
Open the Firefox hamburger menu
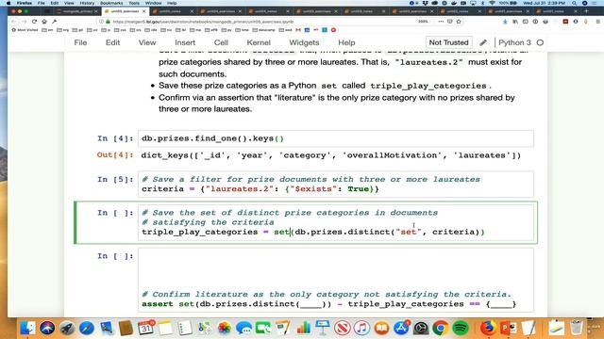pyautogui.click(x=597, y=22)
